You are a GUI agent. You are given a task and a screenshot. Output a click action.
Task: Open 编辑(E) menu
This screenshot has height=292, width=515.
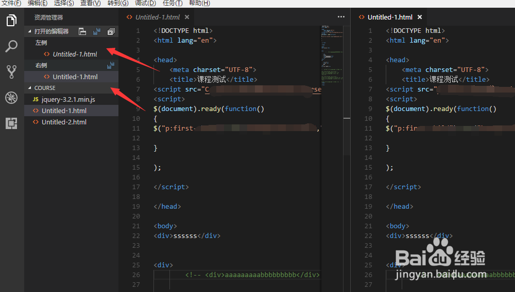38,3
